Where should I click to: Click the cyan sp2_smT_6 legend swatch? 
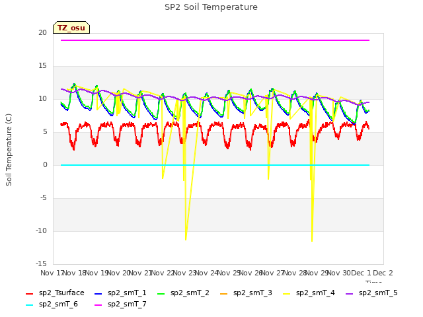[29, 305]
